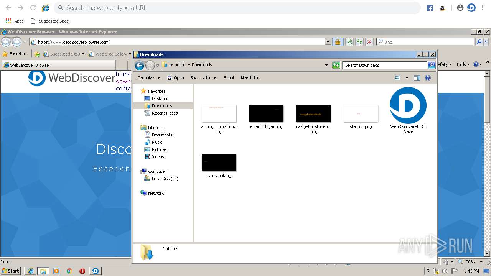Click the search magnifier in Downloads window
Viewport: 491px width, 276px height.
coord(432,65)
